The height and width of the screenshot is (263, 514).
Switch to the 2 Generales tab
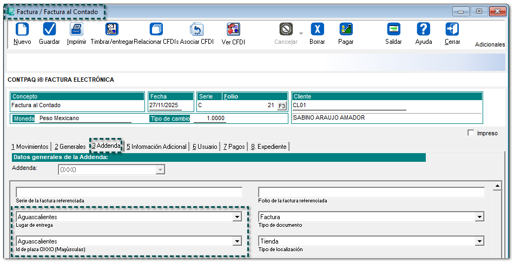click(70, 147)
